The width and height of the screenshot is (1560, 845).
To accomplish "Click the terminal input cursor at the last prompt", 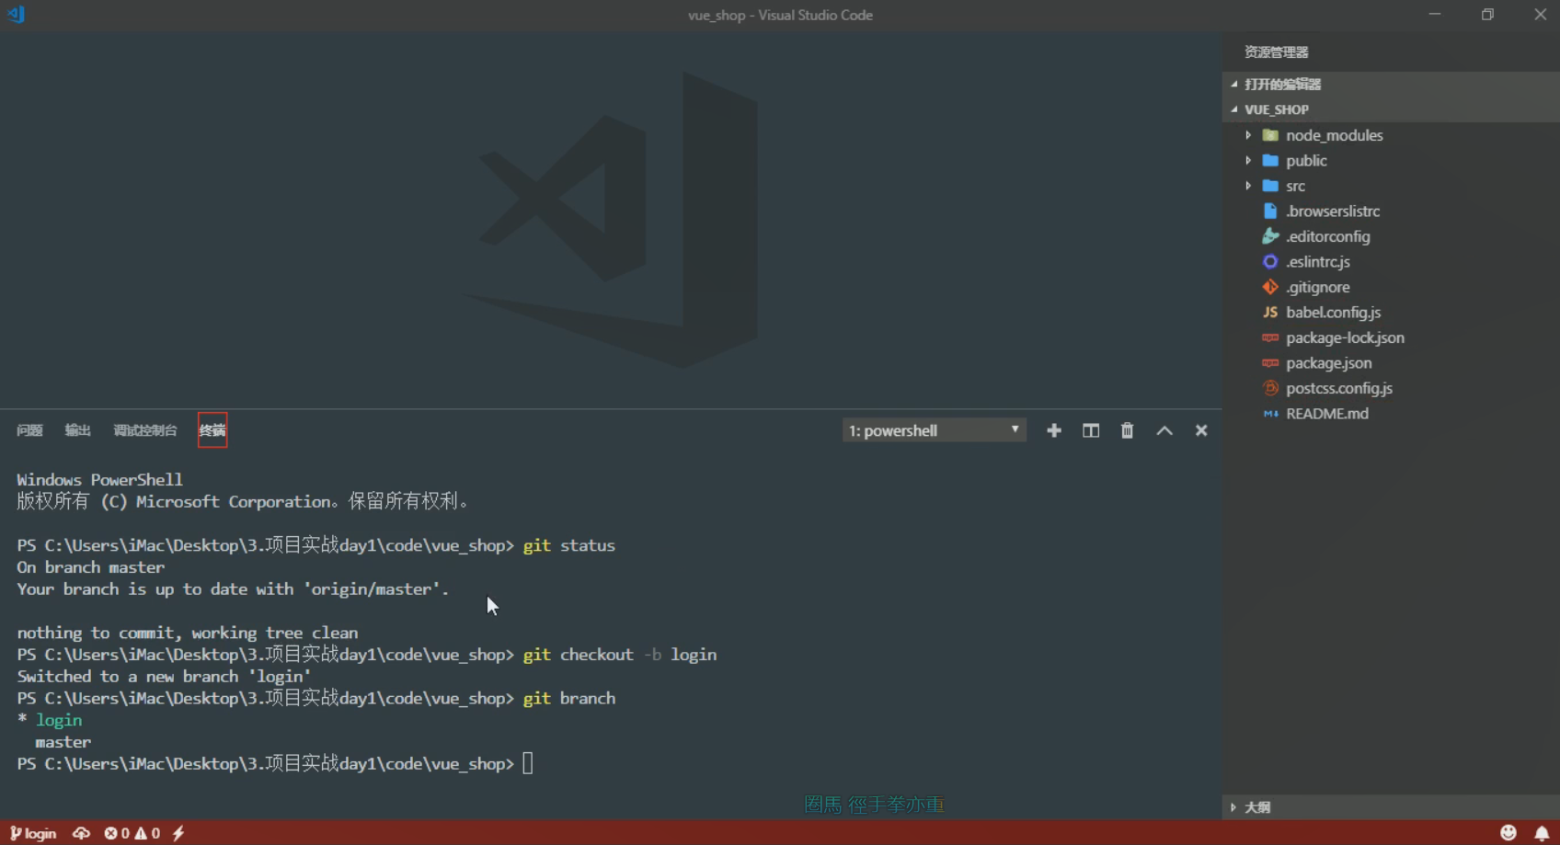I will 528,763.
